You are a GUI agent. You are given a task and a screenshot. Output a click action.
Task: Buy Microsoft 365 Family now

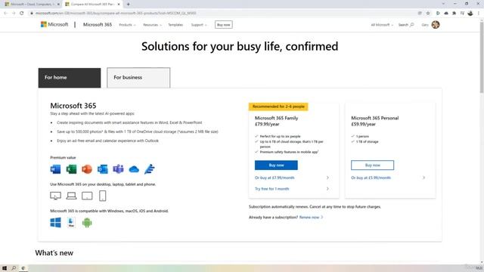tap(276, 165)
